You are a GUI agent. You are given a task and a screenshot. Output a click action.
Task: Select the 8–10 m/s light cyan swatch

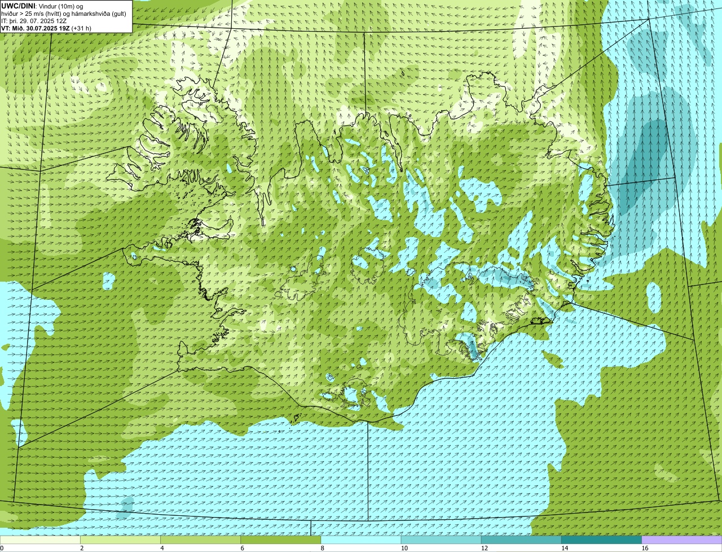point(361,540)
